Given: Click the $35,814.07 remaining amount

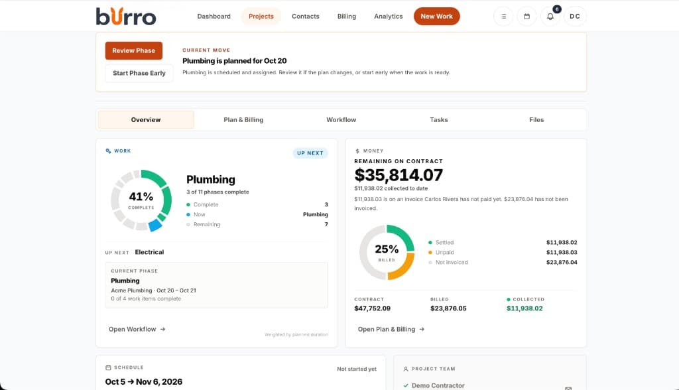Looking at the screenshot, I should click(x=399, y=175).
